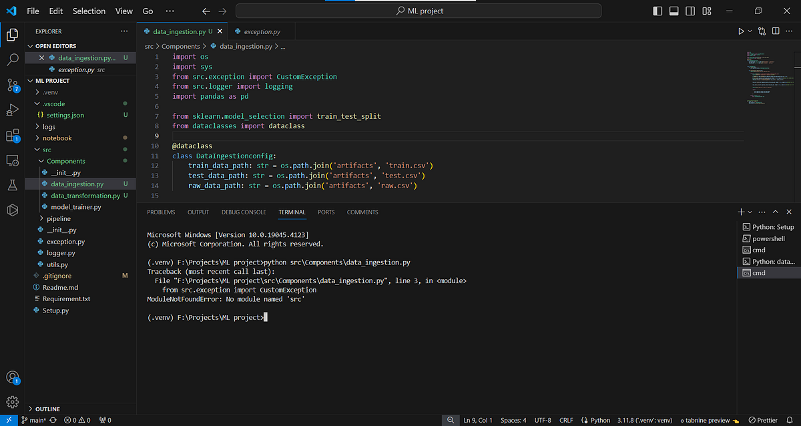Expand the notebook folder

(x=56, y=138)
